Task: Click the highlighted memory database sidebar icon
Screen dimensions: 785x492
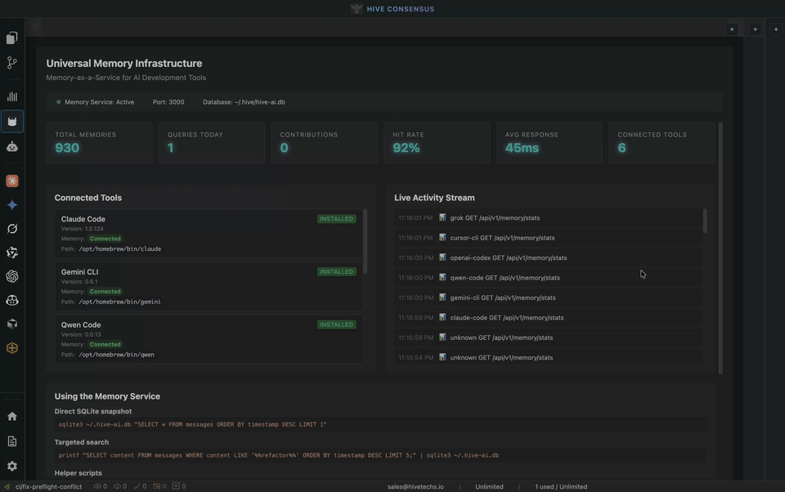Action: pyautogui.click(x=12, y=122)
